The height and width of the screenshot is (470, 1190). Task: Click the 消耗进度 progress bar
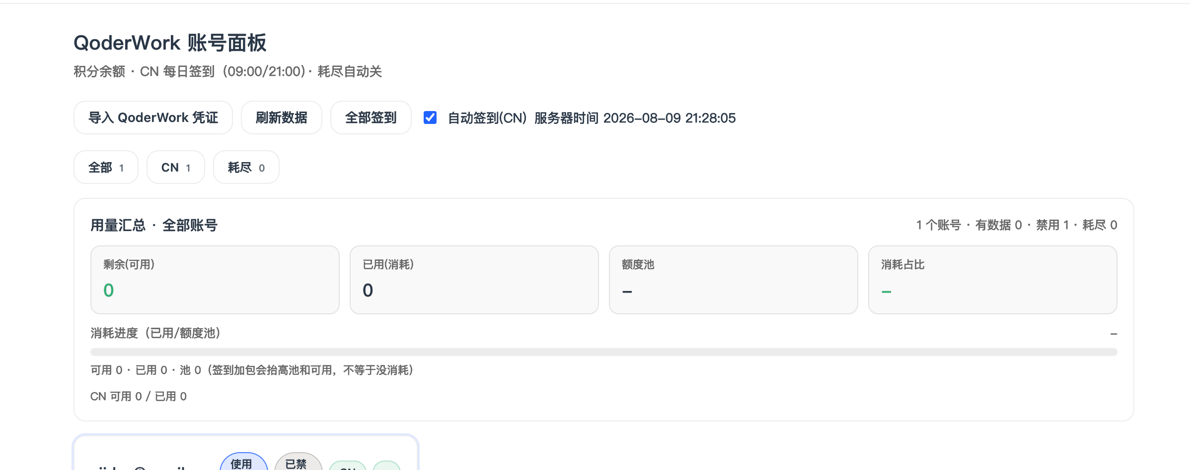[604, 352]
